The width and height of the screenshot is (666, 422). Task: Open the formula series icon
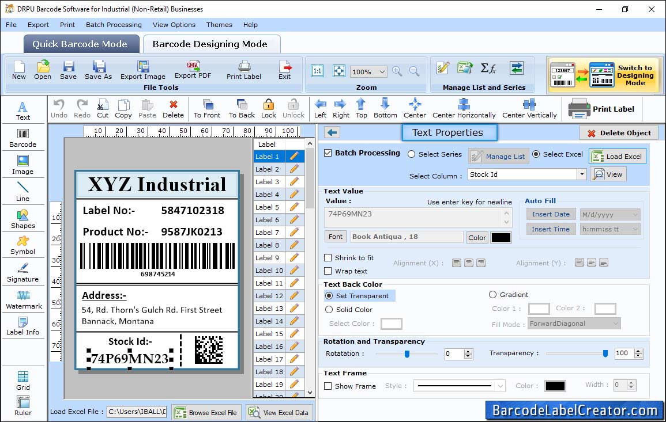coord(488,68)
